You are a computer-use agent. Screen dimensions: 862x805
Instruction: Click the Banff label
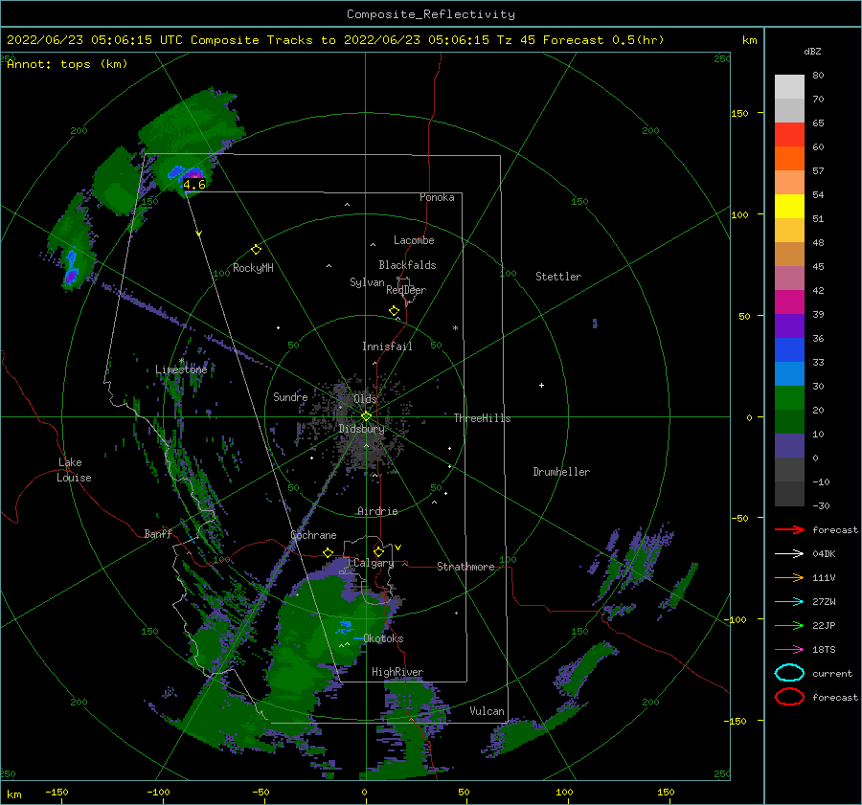[158, 533]
